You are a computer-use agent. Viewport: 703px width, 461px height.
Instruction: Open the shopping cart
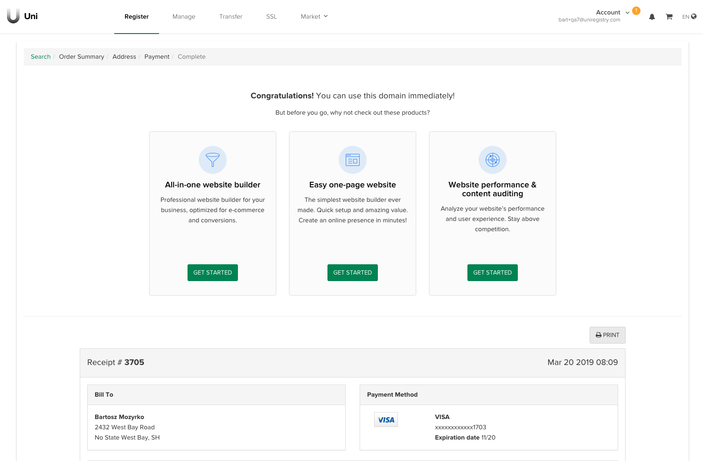(x=669, y=17)
